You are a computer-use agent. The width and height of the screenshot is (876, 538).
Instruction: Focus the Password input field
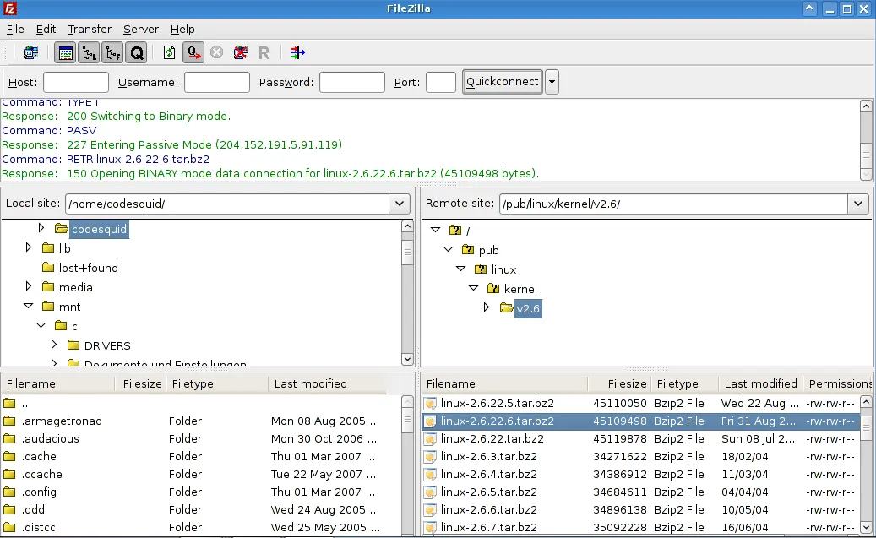(352, 82)
